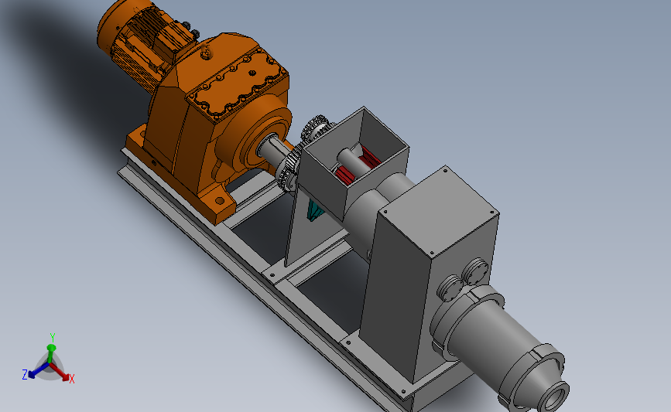Select the red screw blades inside the hopper
Screen dimensions: 671x412
356,168
